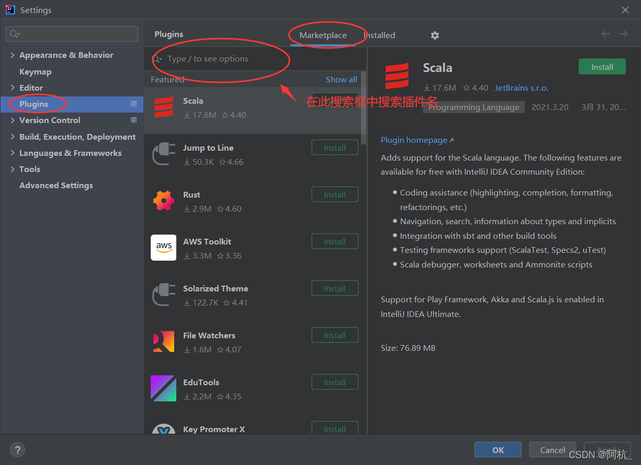Select Plugins in the settings tree

[71, 104]
